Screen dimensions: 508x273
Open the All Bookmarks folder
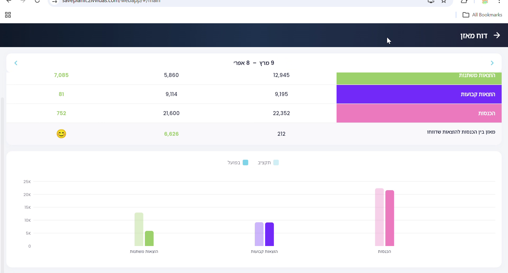(482, 15)
